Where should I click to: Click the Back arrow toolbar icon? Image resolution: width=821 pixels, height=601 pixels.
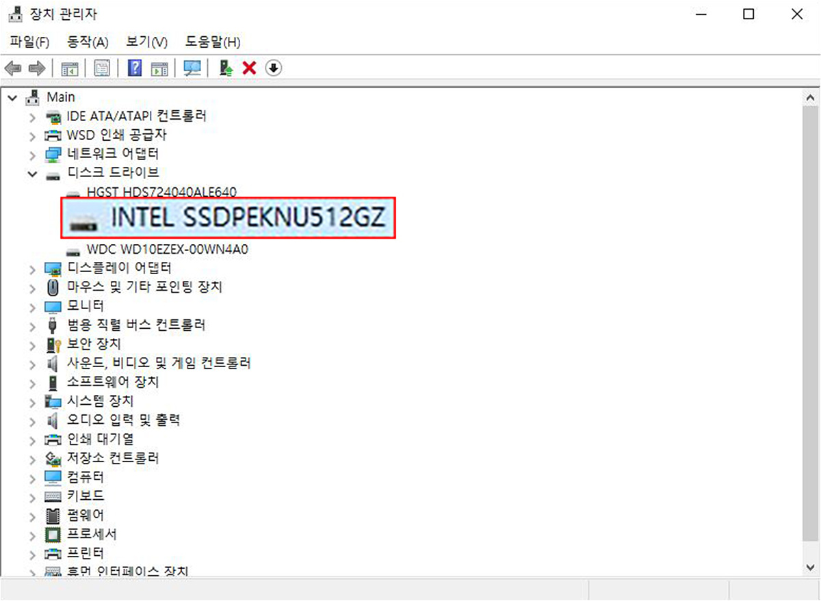[x=13, y=68]
